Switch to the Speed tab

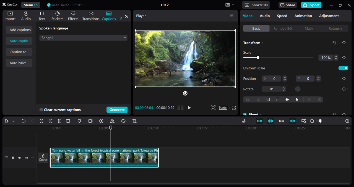point(282,16)
